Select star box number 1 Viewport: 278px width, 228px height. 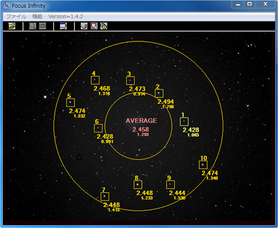pyautogui.click(x=184, y=122)
